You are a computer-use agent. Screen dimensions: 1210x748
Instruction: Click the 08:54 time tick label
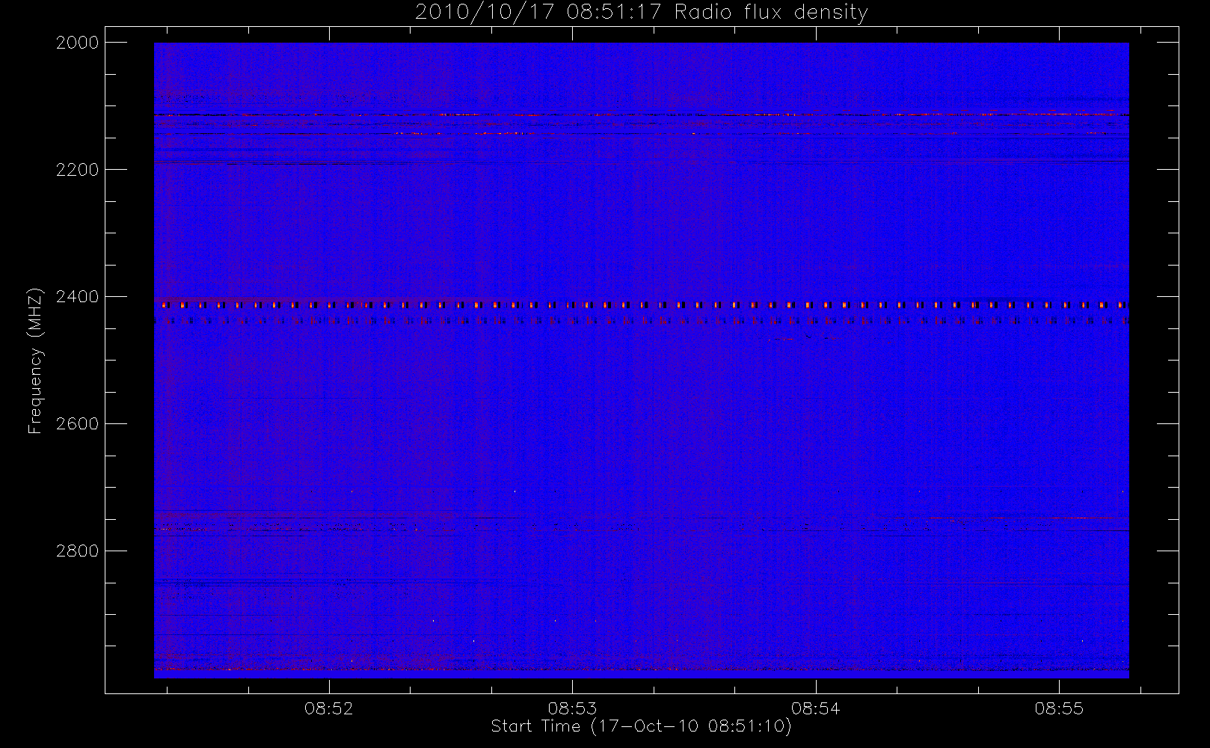(816, 708)
